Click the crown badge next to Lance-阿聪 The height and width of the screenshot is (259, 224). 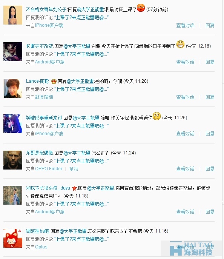pyautogui.click(x=54, y=81)
